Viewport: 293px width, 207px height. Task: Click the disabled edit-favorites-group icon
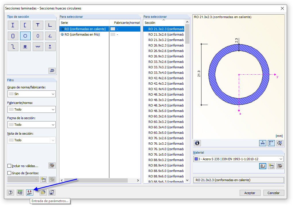pos(52,179)
